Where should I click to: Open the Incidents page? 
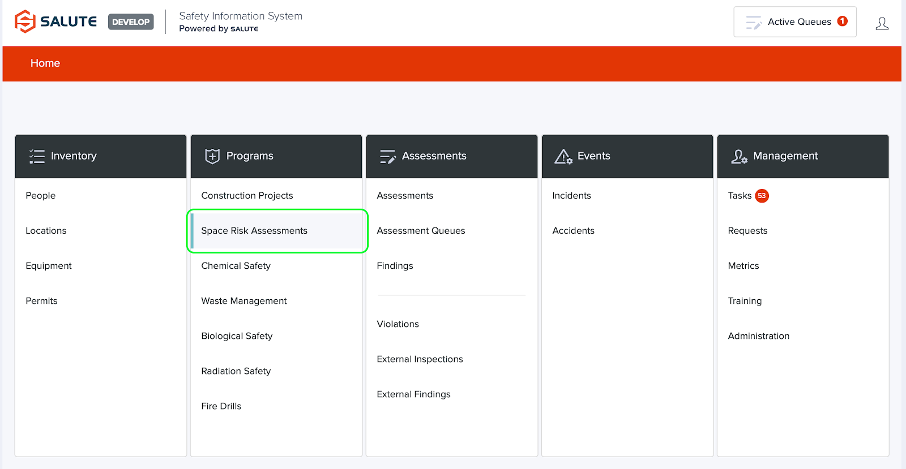point(571,196)
